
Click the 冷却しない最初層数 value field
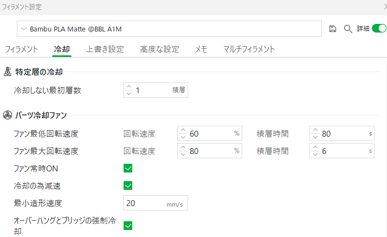(156, 90)
